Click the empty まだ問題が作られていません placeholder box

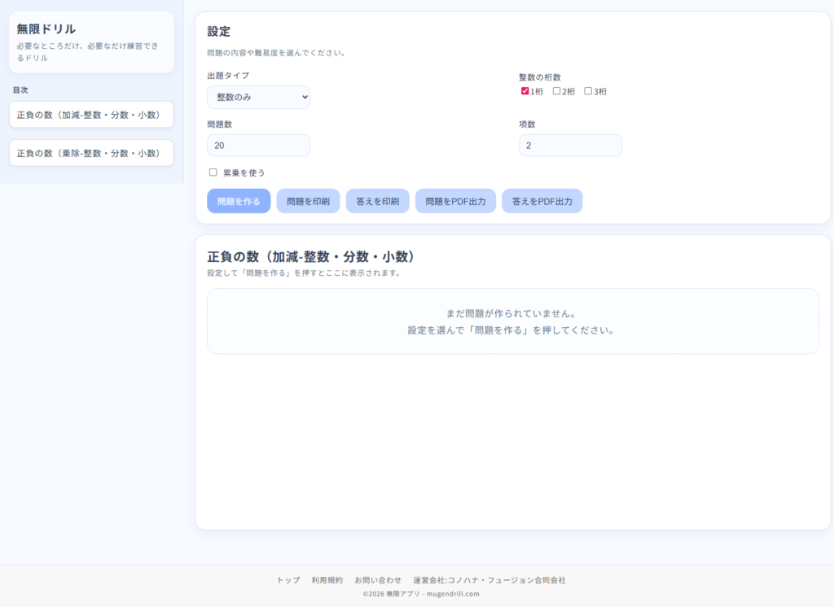pos(512,321)
